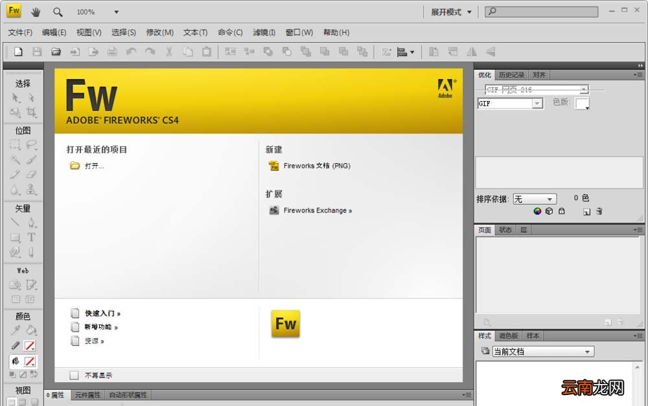Open the GIF export format dropdown

[537, 103]
